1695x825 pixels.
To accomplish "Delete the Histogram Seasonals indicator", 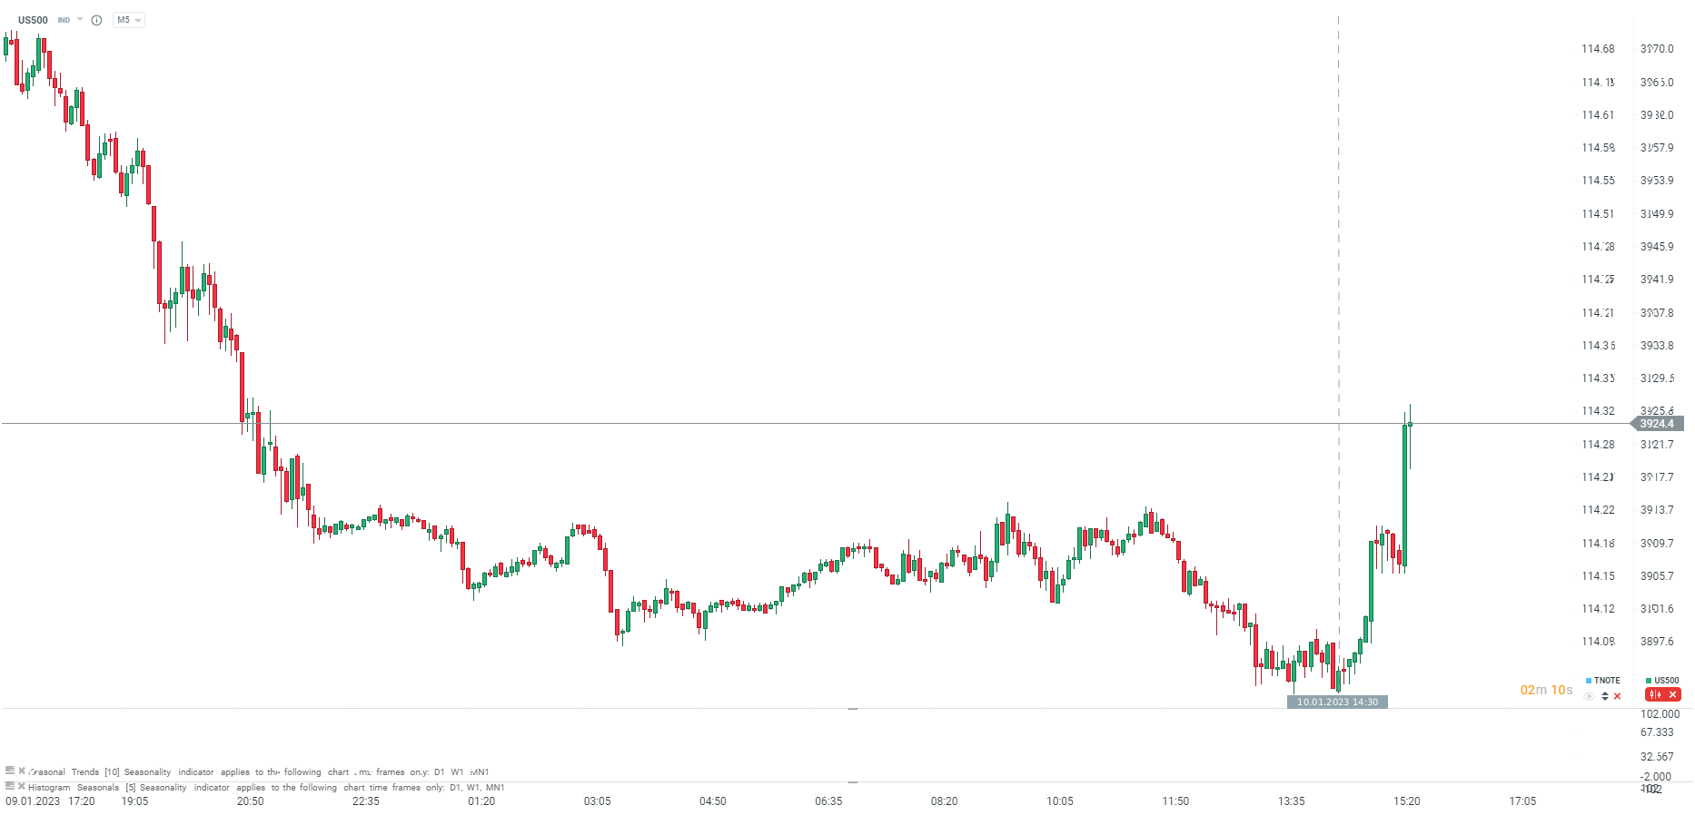I will point(22,786).
